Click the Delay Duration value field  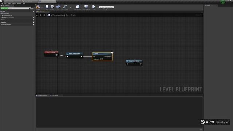[x=101, y=59]
